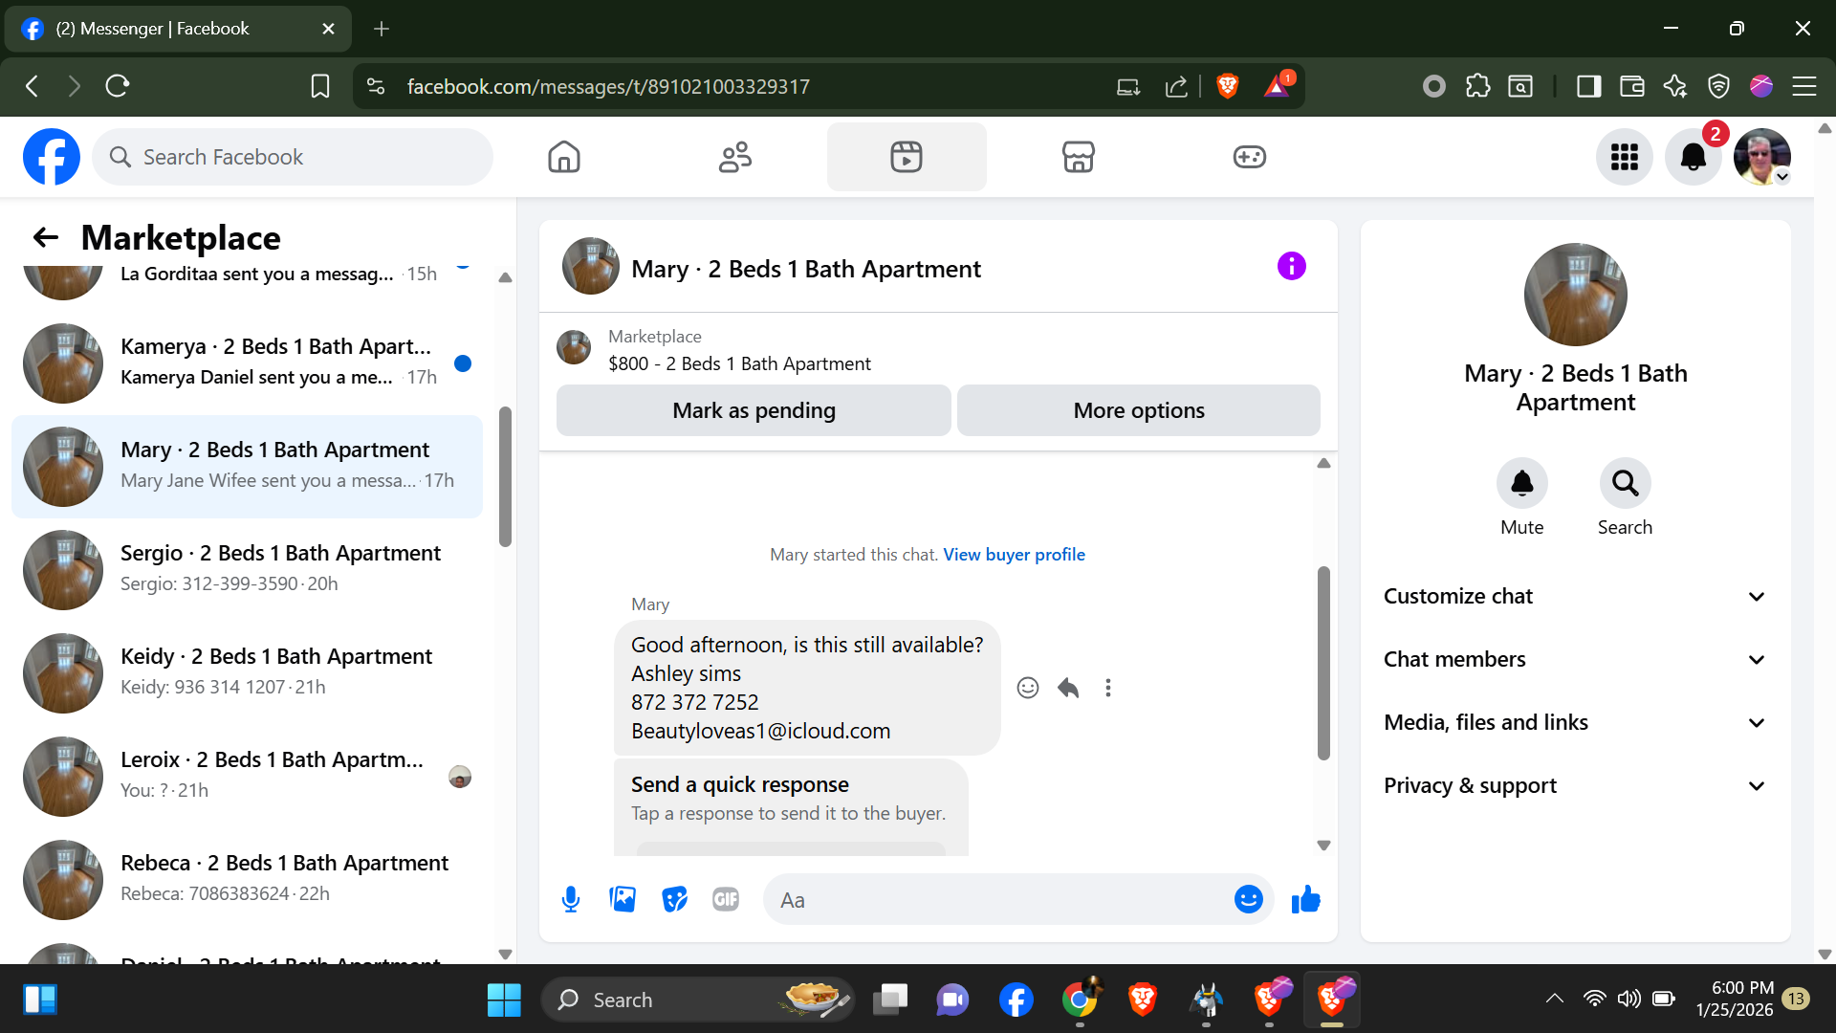
Task: Share this page from the address bar
Action: [x=1176, y=86]
